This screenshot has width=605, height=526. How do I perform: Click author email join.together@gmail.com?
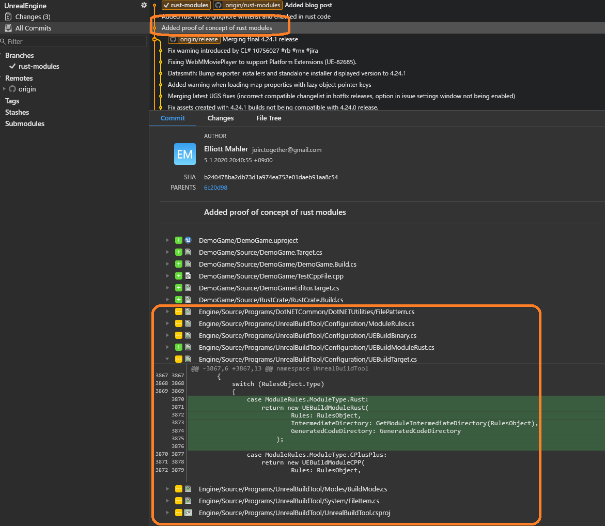287,150
